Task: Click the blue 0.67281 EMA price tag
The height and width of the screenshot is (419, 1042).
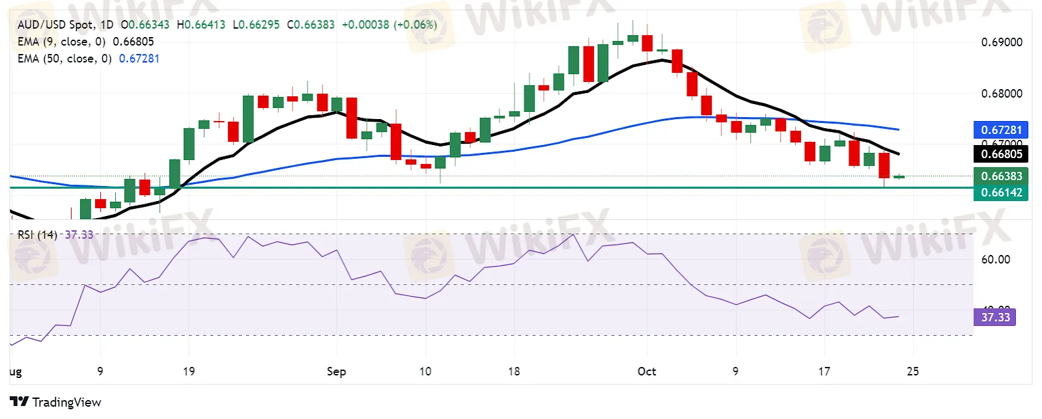Action: (x=1001, y=130)
